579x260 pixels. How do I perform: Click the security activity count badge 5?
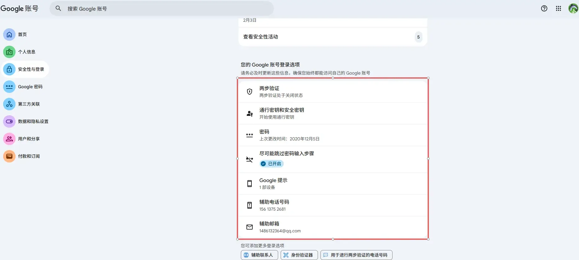(x=418, y=37)
